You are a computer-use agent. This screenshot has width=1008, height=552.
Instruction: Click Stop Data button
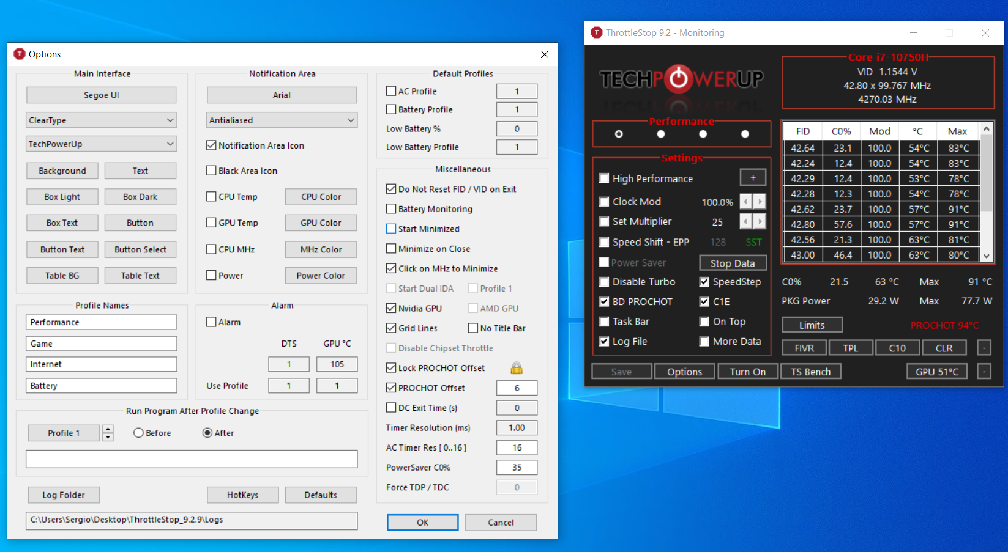[733, 263]
